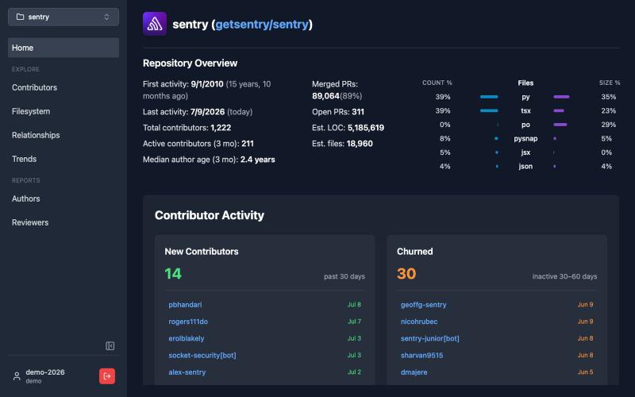Click the py blue count bar
635x397 pixels.
(489, 97)
